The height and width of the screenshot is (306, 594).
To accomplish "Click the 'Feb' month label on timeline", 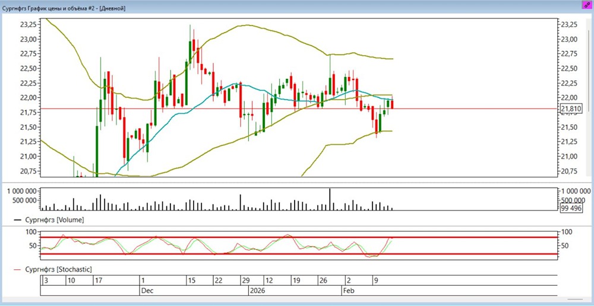I will (x=348, y=291).
